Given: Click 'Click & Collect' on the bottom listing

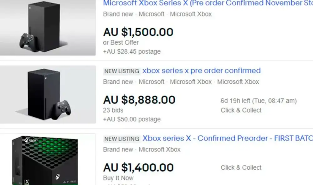Looking at the screenshot, I should tap(241, 167).
